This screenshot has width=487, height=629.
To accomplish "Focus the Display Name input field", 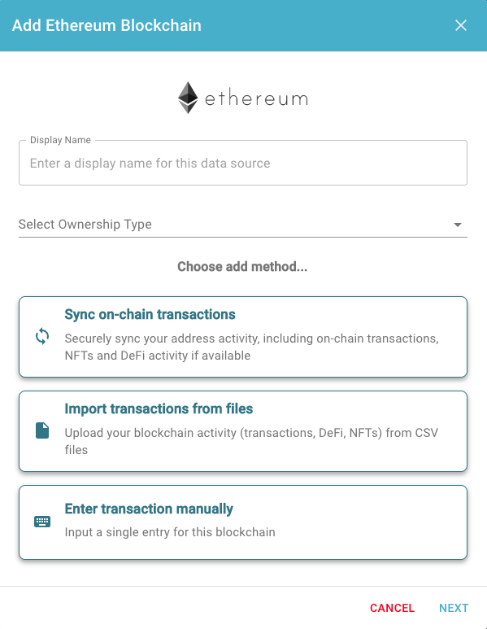I will 243,163.
